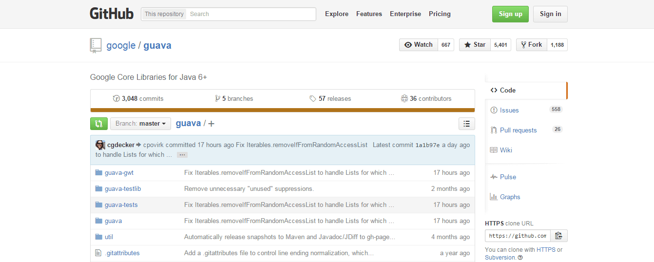This screenshot has width=654, height=262.
Task: Click the green compare and review icon button
Action: (99, 124)
